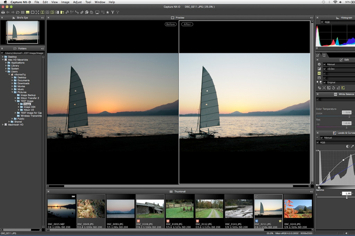Open the Info tab beside the Edit tab
This screenshot has width=355, height=236.
(324, 55)
